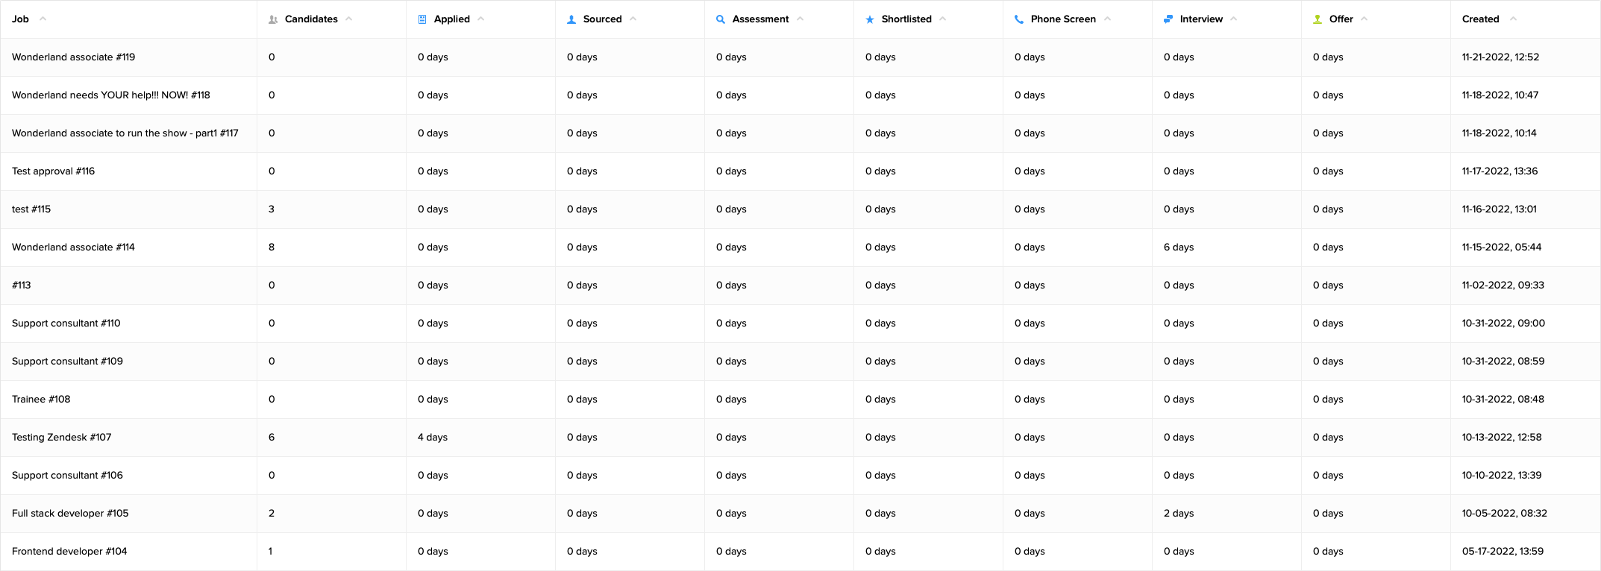Image resolution: width=1601 pixels, height=571 pixels.
Task: Click candidate count 8 for Wonderland associate #114
Action: tap(272, 247)
